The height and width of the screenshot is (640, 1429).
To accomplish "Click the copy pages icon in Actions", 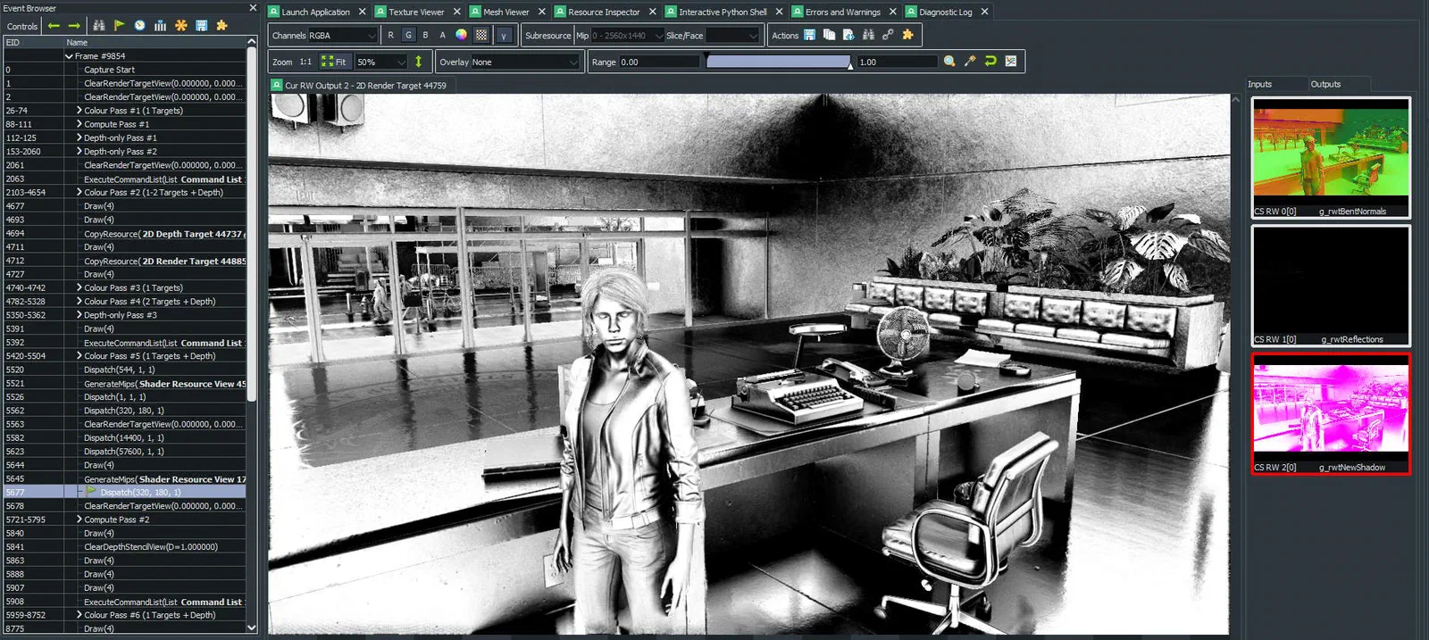I will (829, 35).
